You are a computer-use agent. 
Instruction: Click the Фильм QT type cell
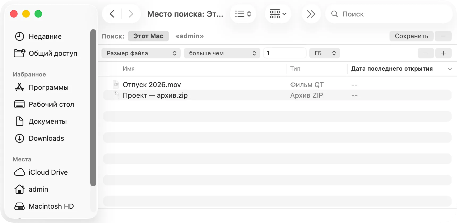pos(307,85)
